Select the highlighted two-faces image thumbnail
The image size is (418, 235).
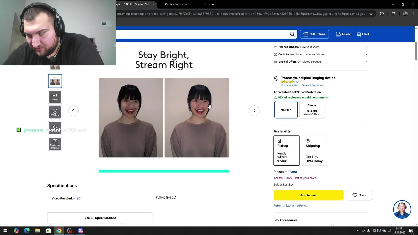coord(55,81)
